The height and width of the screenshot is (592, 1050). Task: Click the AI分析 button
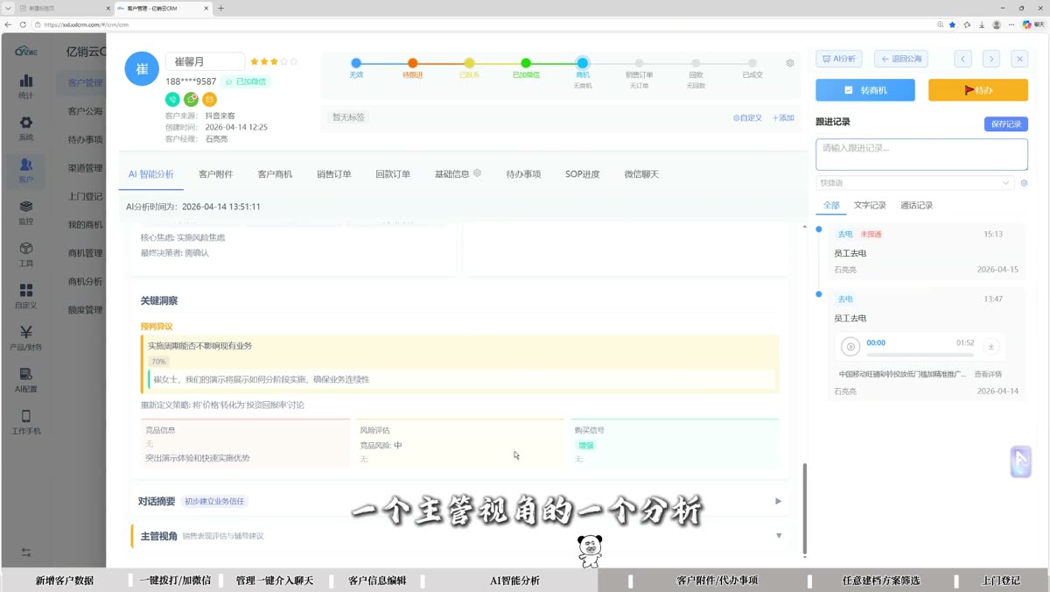[x=839, y=59]
